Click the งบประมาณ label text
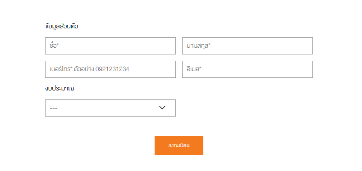 click(x=60, y=88)
